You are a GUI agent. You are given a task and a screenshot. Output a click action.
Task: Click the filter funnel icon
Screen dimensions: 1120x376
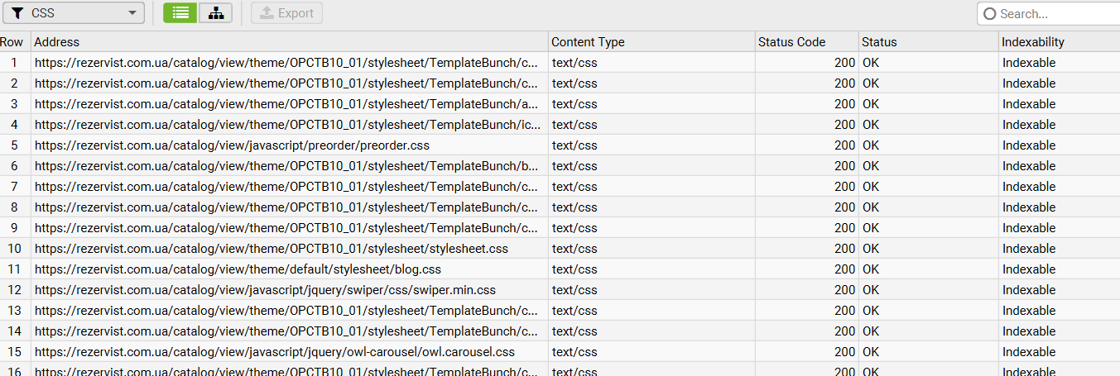[17, 13]
